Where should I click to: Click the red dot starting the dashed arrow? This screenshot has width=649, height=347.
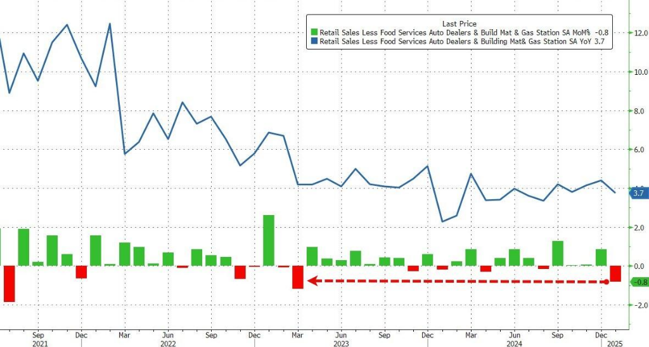point(607,281)
